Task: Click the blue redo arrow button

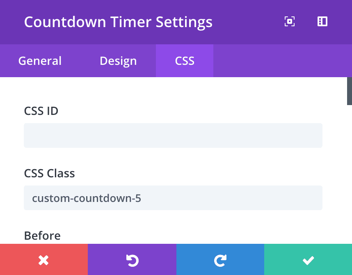Action: pyautogui.click(x=220, y=260)
